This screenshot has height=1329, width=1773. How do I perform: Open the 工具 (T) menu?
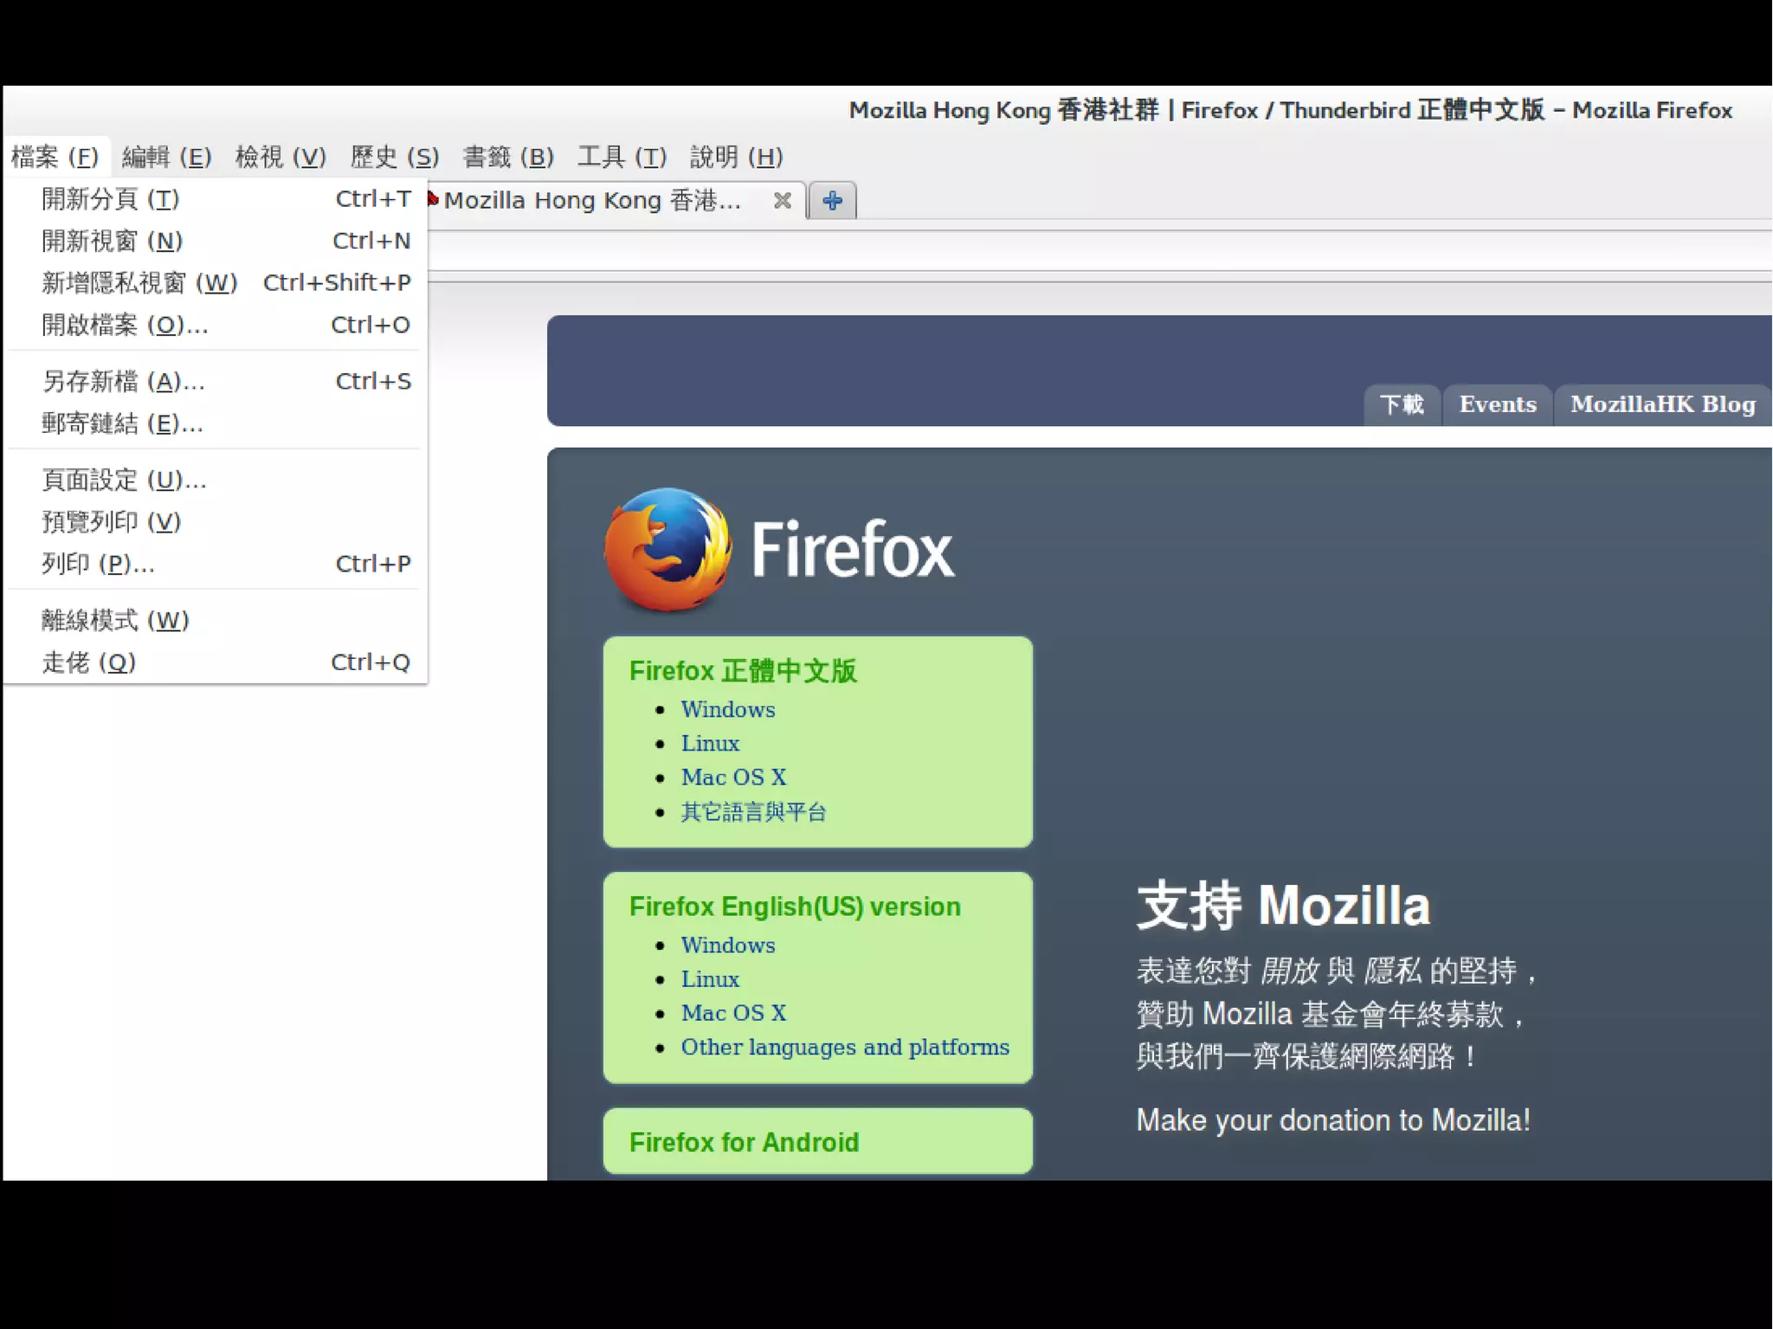pos(622,157)
